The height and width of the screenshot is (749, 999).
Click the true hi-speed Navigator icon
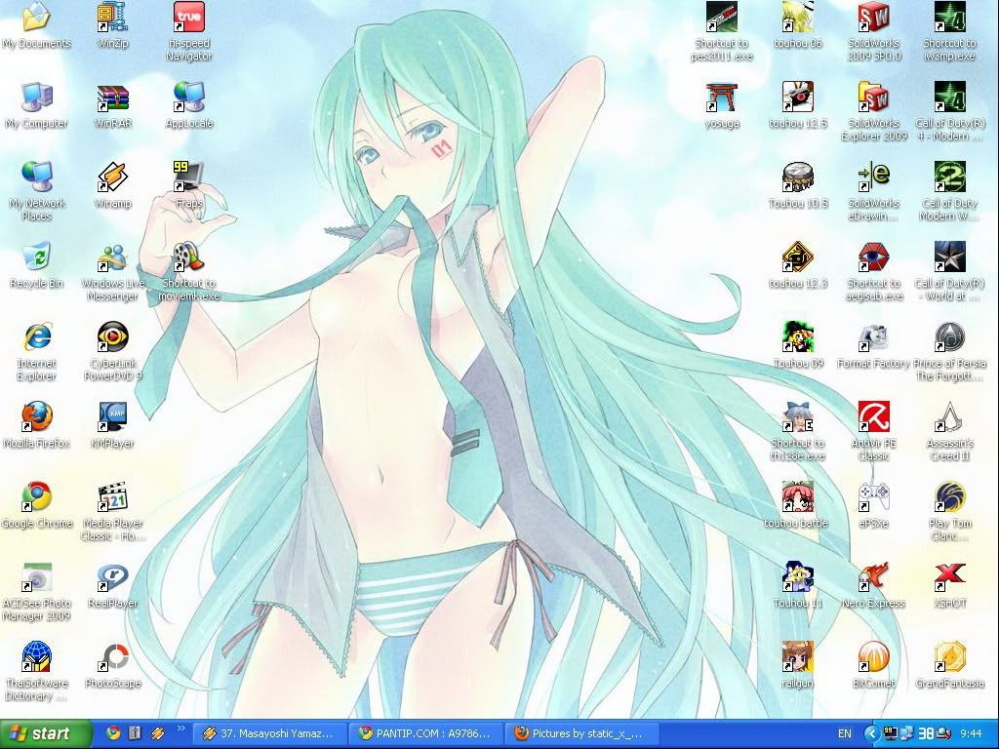(189, 18)
